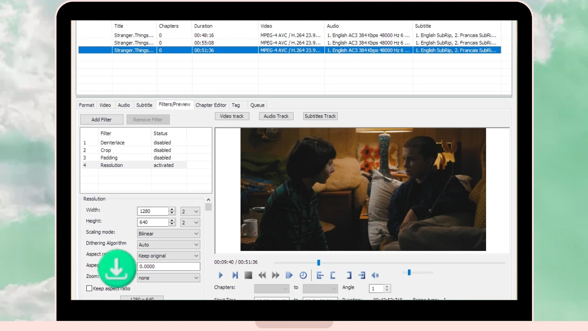Viewport: 588px width, 331px height.
Task: Click the Video track button
Action: point(232,116)
